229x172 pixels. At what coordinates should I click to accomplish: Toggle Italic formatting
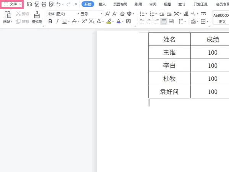pos(57,21)
